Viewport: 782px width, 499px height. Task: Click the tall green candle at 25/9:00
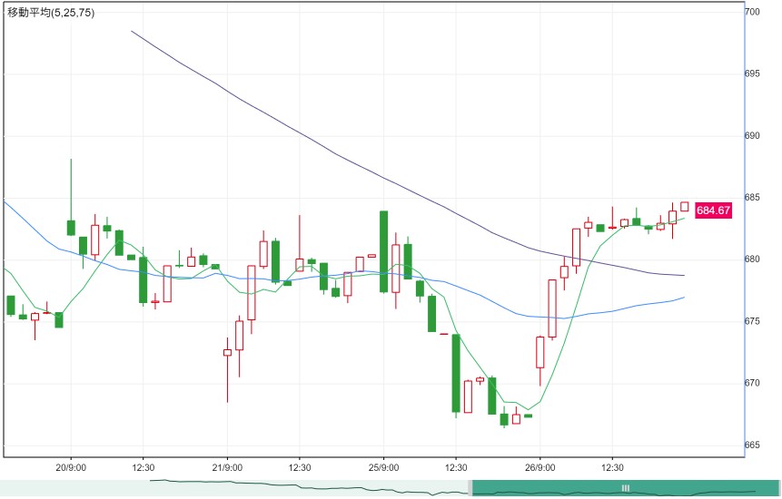(x=383, y=251)
